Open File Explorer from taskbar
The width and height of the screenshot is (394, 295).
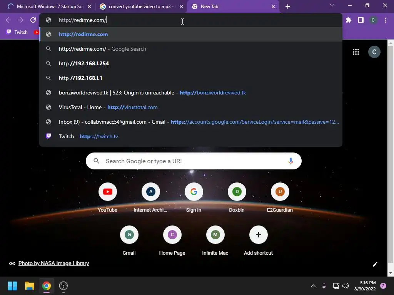29,286
